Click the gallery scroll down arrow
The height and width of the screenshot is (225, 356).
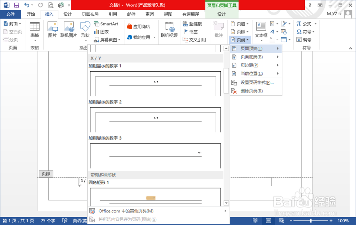pyautogui.click(x=226, y=203)
